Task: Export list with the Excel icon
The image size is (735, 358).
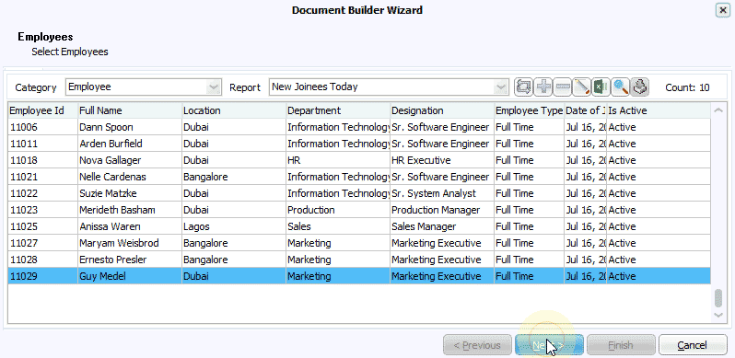Action: (601, 87)
